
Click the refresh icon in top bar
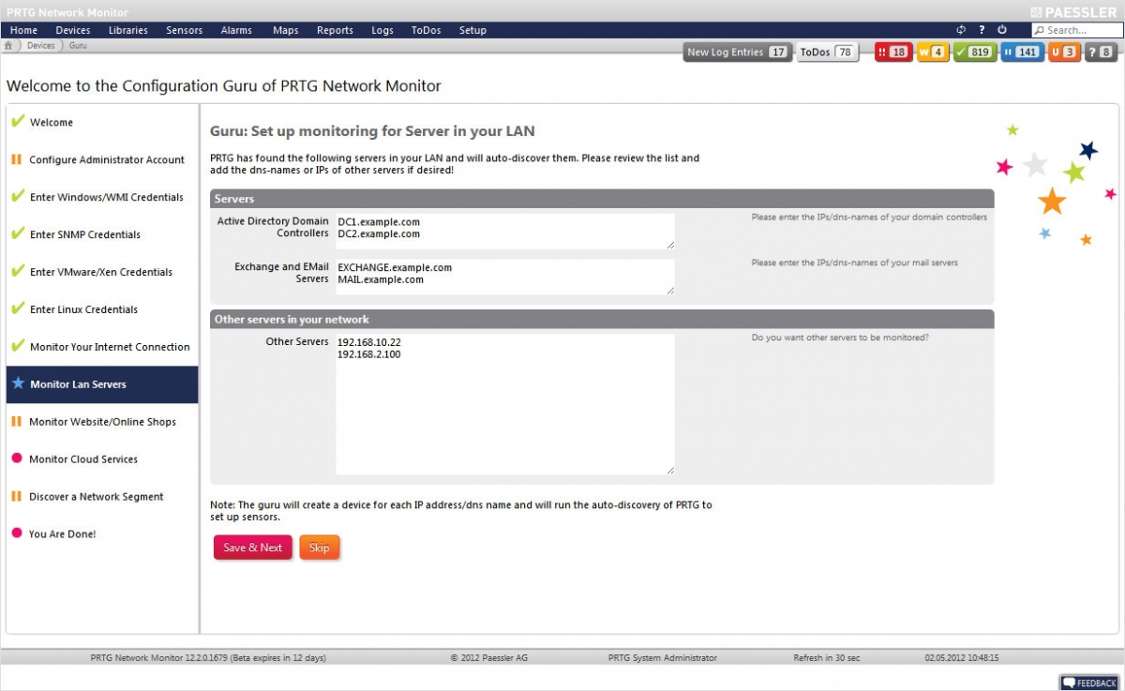961,30
